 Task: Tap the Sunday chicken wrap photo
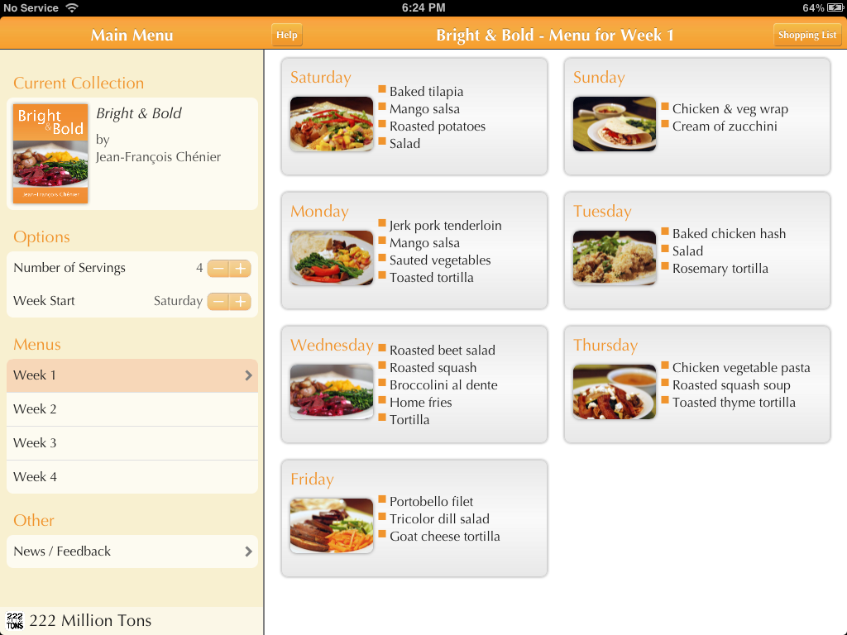tap(615, 124)
